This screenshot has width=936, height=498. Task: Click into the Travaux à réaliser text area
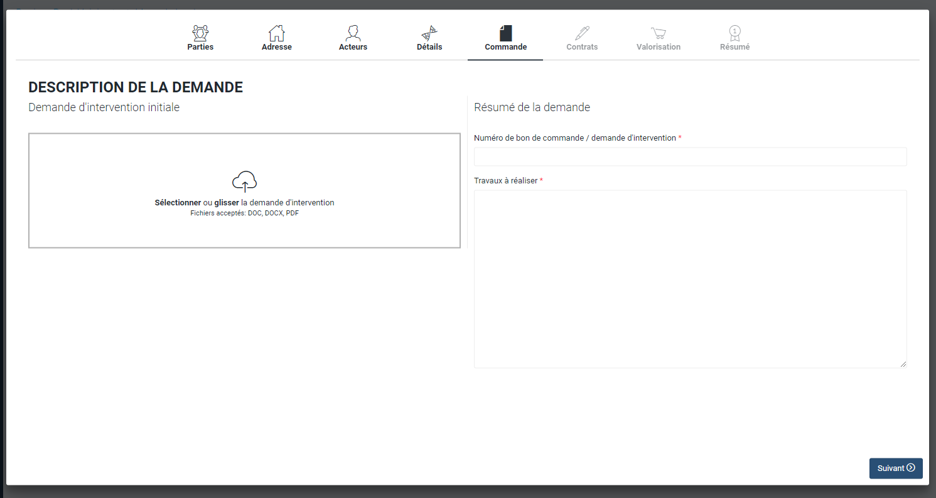click(x=690, y=279)
